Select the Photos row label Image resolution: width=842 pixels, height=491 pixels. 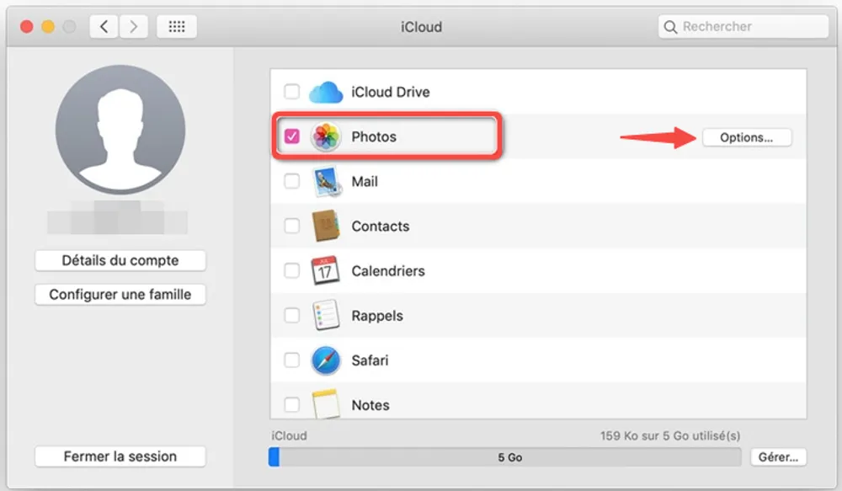coord(374,136)
